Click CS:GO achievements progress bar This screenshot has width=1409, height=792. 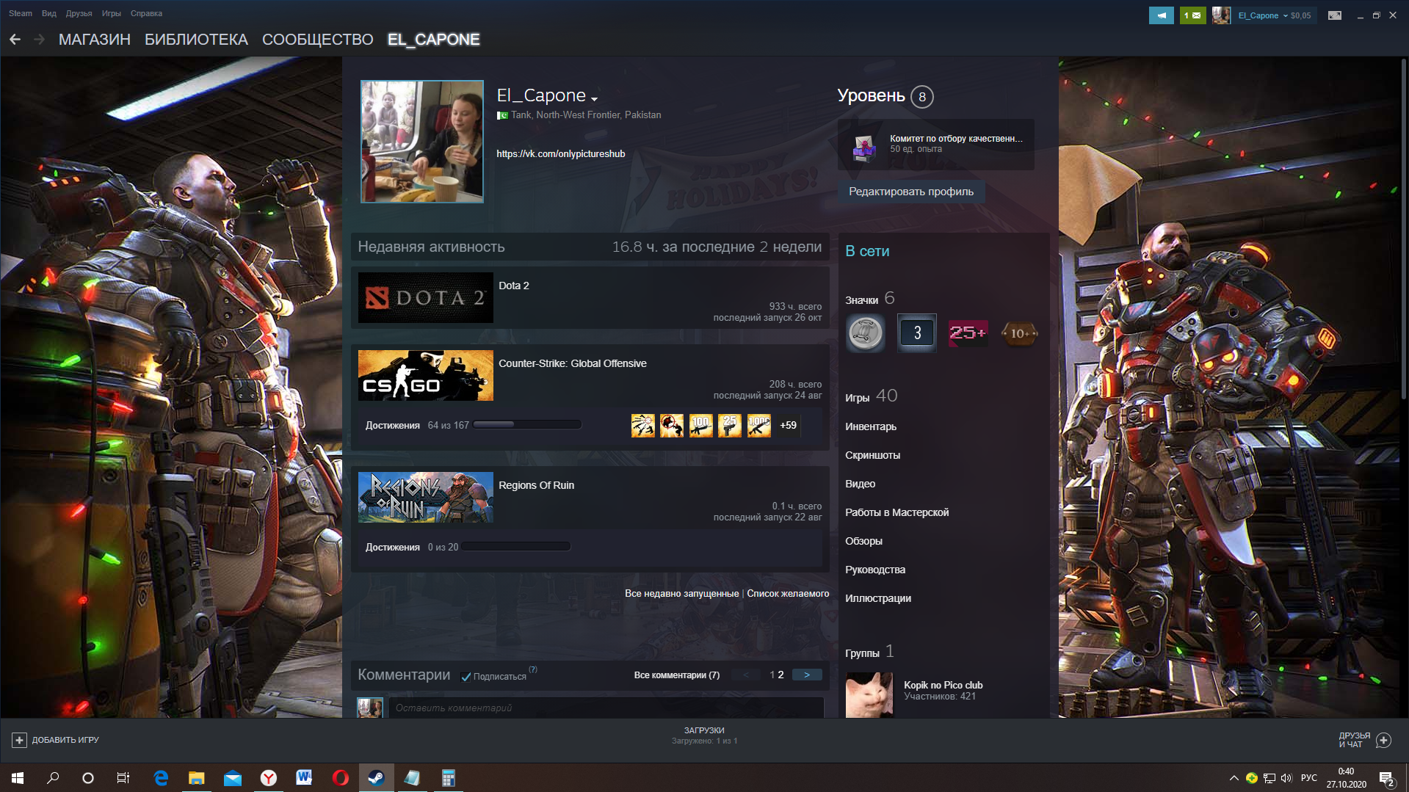coord(527,425)
